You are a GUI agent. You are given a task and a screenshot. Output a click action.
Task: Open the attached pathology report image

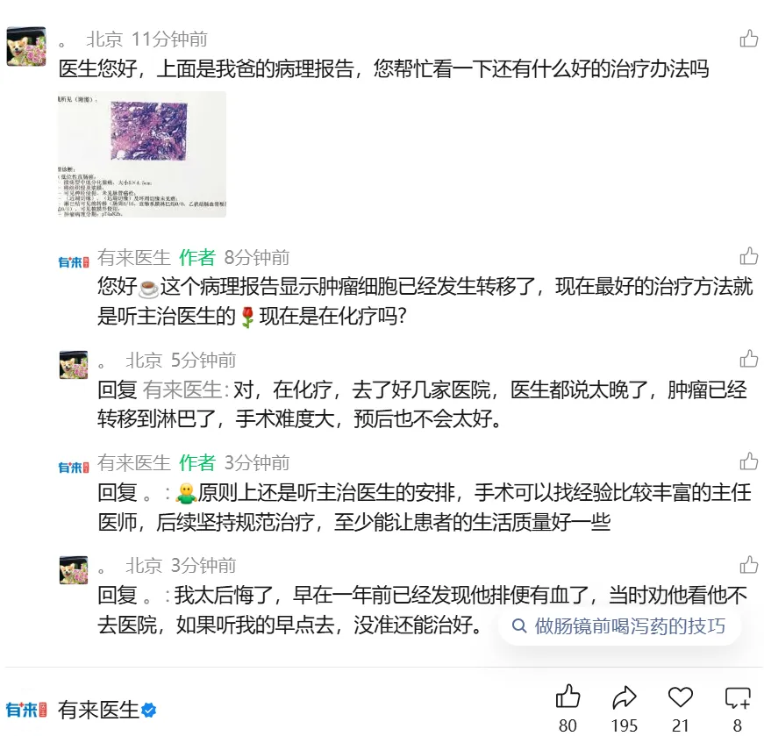point(142,154)
